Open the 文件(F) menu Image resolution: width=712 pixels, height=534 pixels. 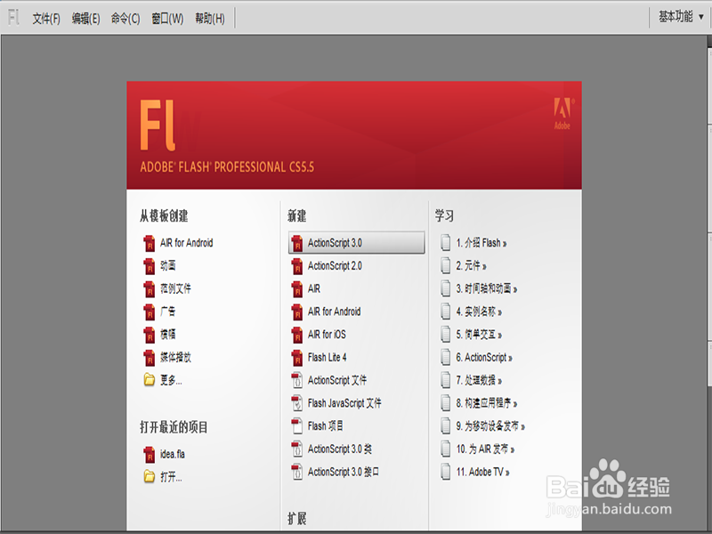(x=46, y=19)
